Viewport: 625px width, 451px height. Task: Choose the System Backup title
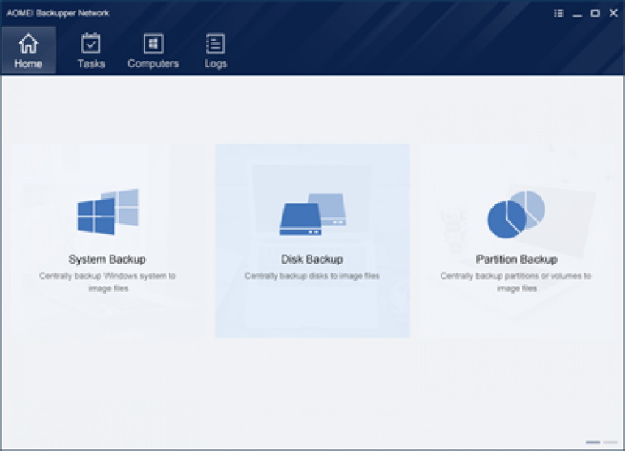coord(107,260)
